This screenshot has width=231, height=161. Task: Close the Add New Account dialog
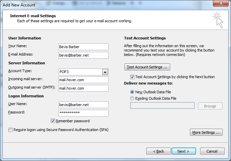221,3
